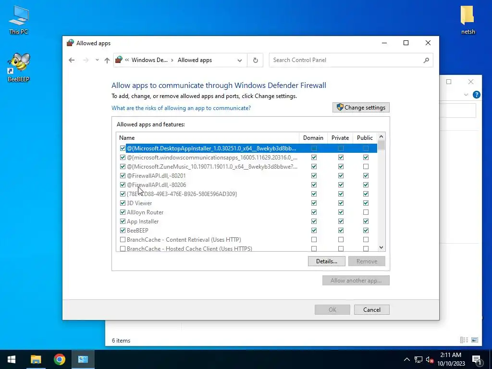This screenshot has width=492, height=369.
Task: Switch to large icons view in background window
Action: pyautogui.click(x=475, y=340)
